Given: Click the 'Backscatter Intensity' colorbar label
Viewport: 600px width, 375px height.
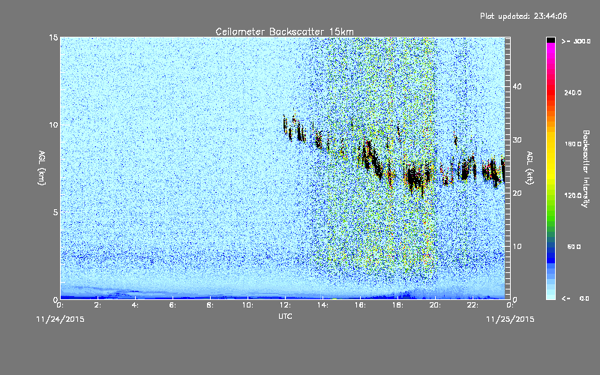Looking at the screenshot, I should (586, 169).
